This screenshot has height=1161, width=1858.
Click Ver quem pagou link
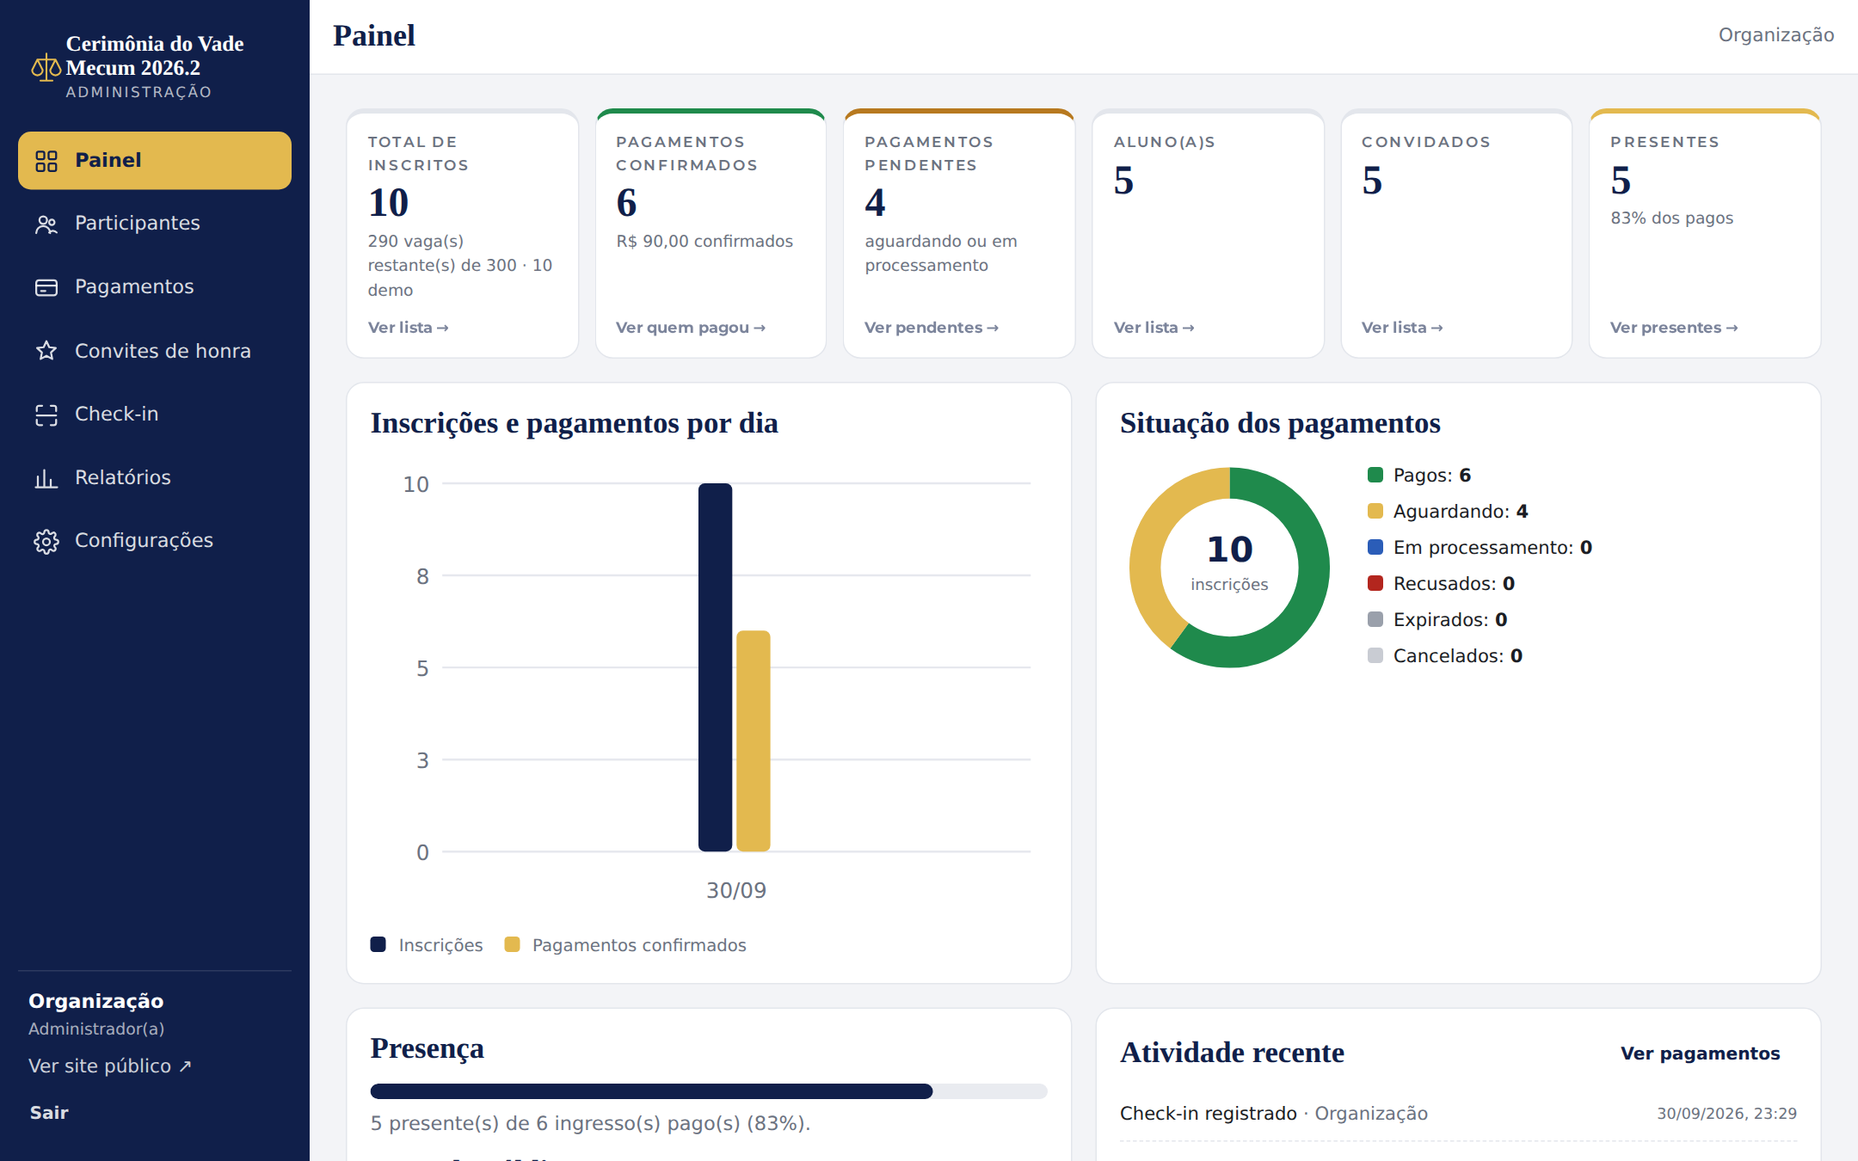click(691, 328)
